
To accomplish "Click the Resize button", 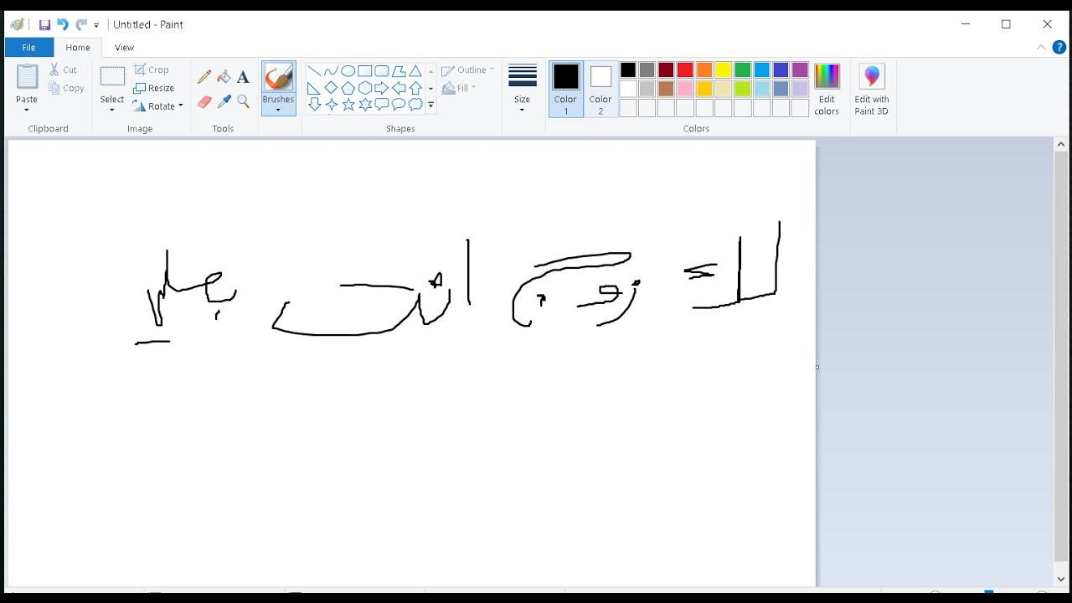I will [x=153, y=88].
